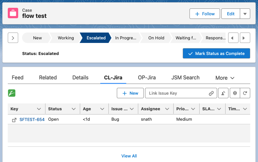Screen dimensions: 258x162
Task: Open the More tabs dropdown
Action: coord(225,78)
